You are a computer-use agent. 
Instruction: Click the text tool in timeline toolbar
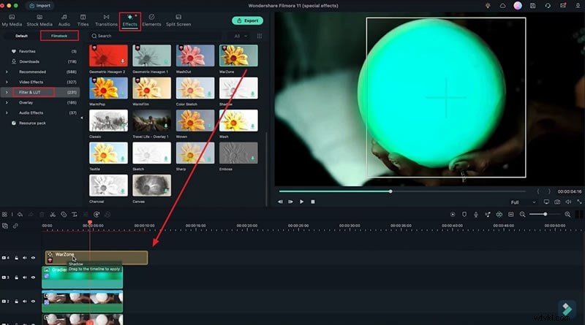[75, 214]
